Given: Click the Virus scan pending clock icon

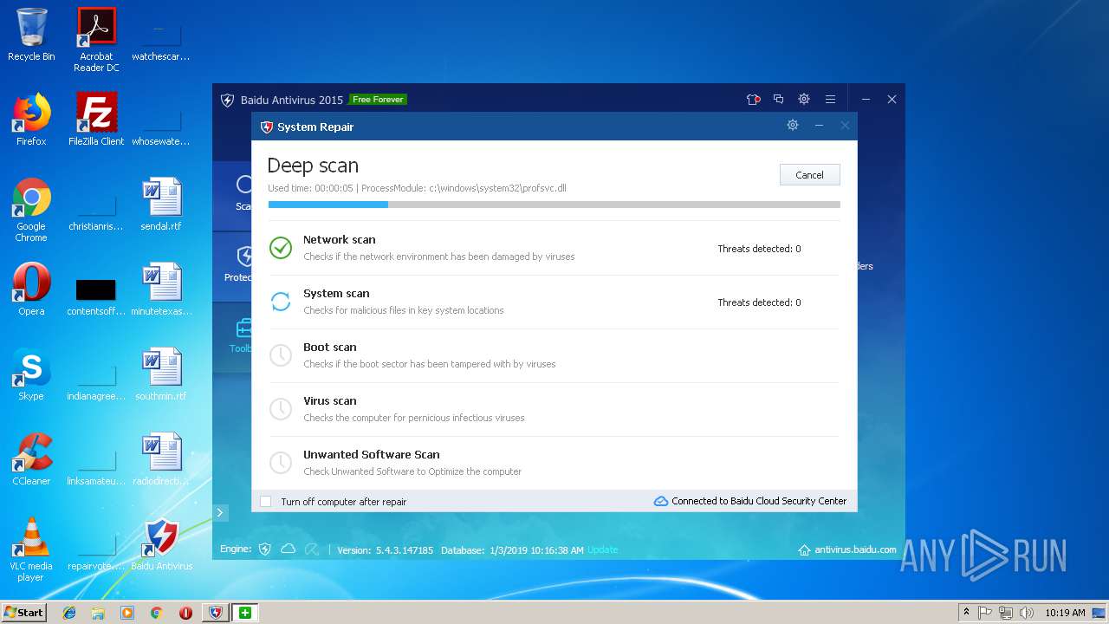Looking at the screenshot, I should pos(281,409).
